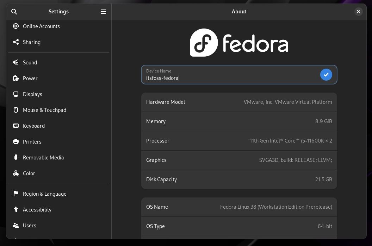
Task: Select the OS Type row label
Action: 155,226
